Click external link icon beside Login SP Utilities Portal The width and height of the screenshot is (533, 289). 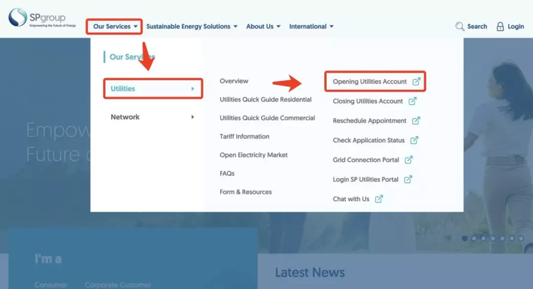pos(408,180)
